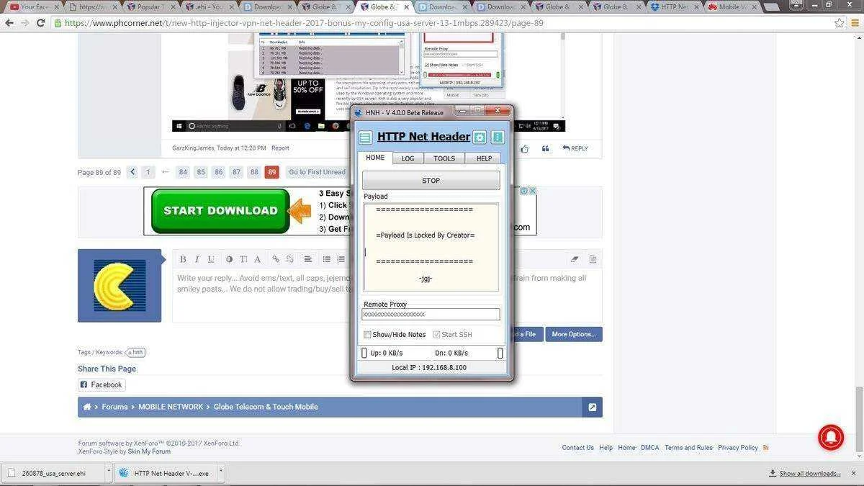
Task: Click the remove formatting eraser icon
Action: 575,259
